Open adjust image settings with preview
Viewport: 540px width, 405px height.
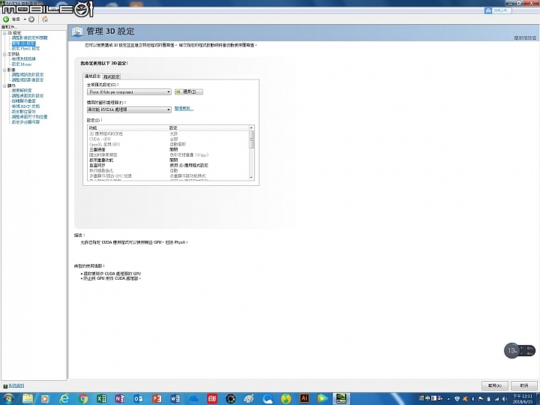pyautogui.click(x=29, y=38)
